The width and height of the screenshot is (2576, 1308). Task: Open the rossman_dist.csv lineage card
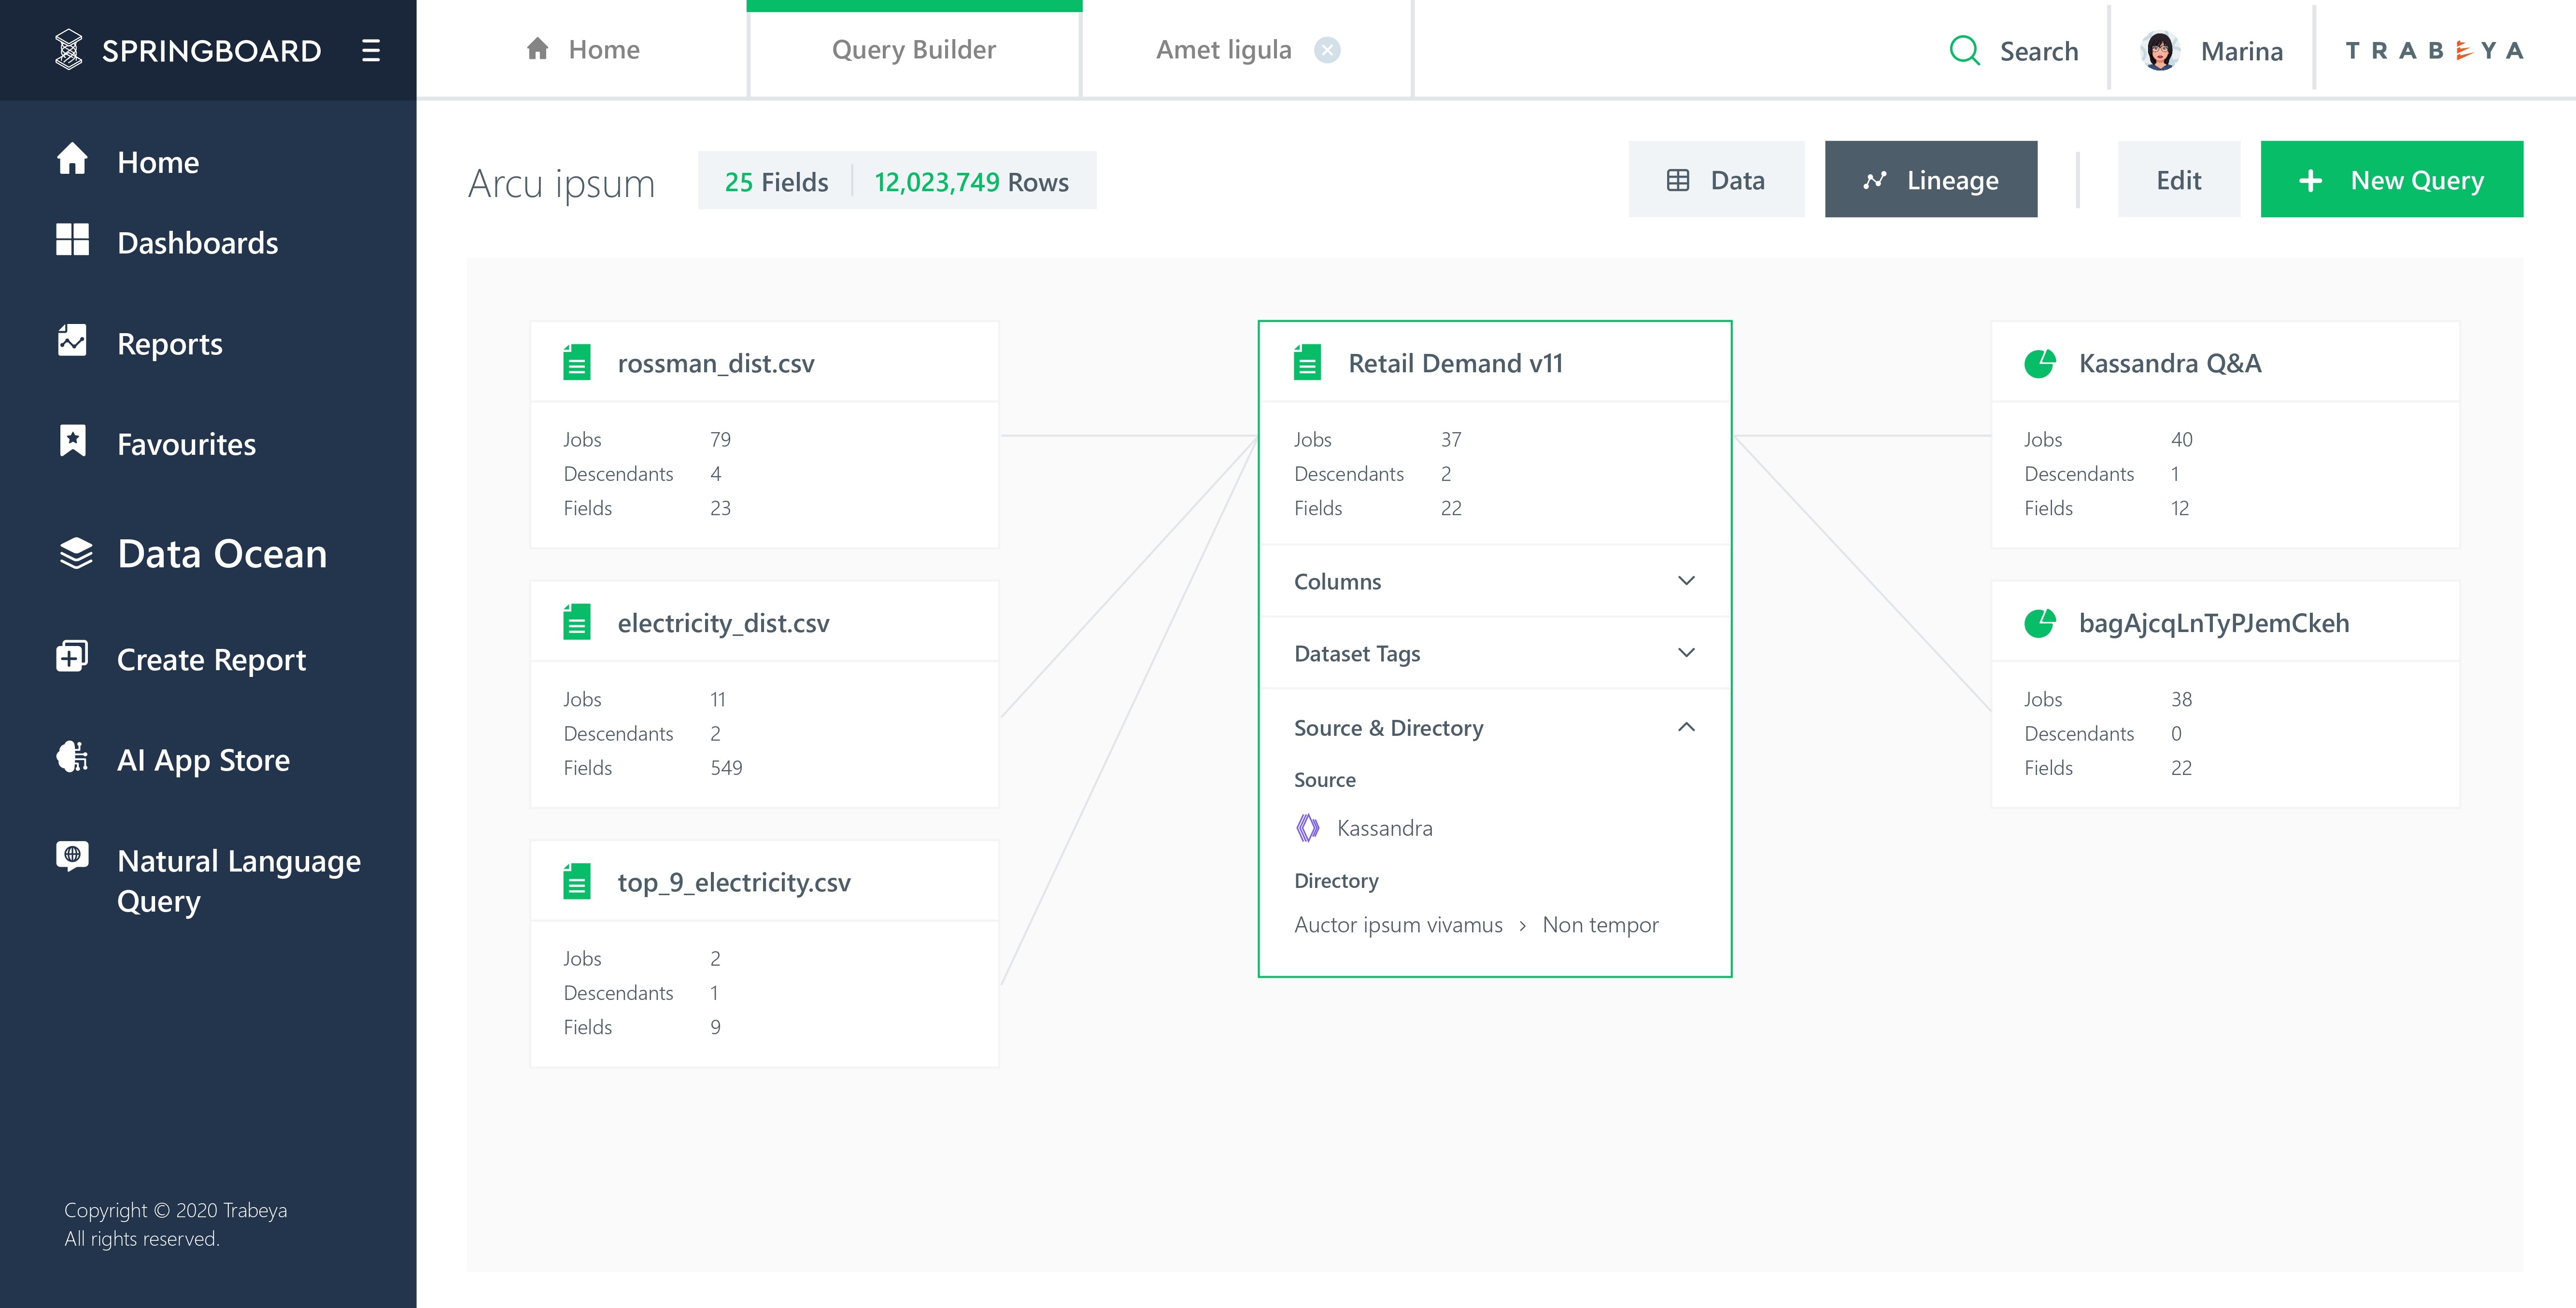pos(764,434)
